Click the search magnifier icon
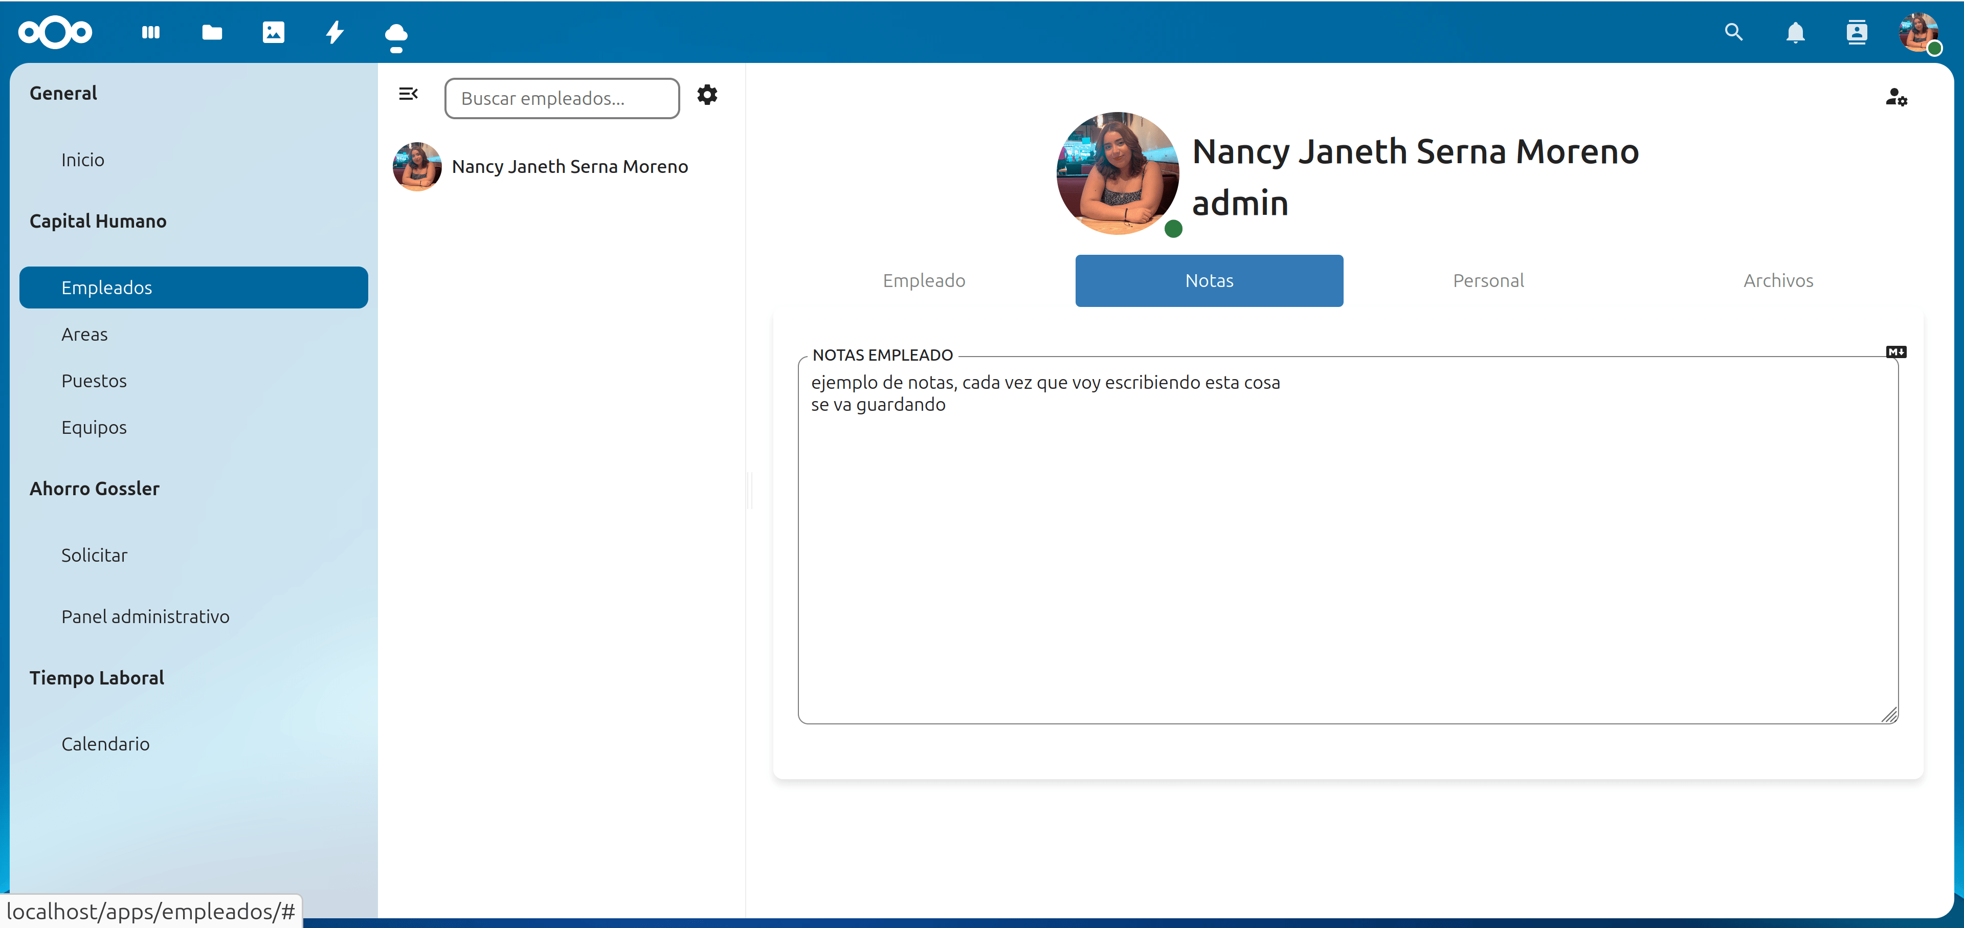This screenshot has height=928, width=1964. [1733, 32]
